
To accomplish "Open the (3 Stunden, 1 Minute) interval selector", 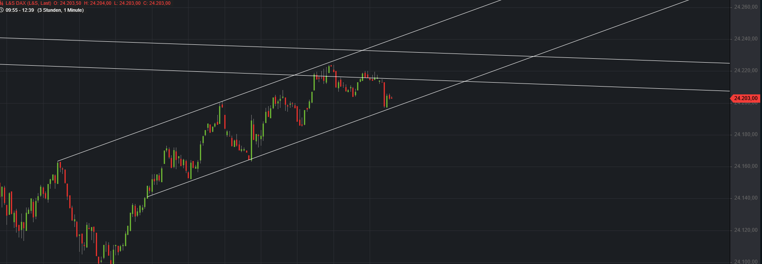I will [x=60, y=10].
